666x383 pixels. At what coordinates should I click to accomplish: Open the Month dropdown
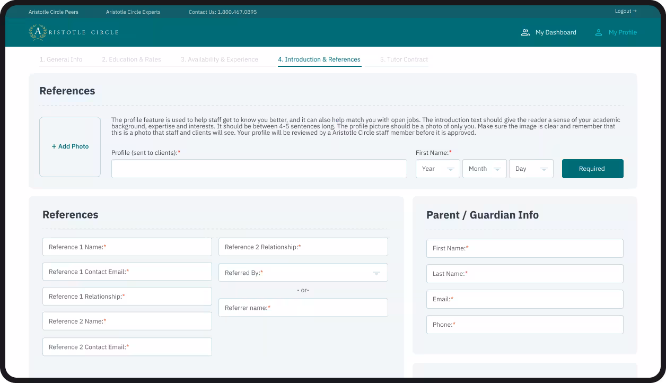click(485, 169)
